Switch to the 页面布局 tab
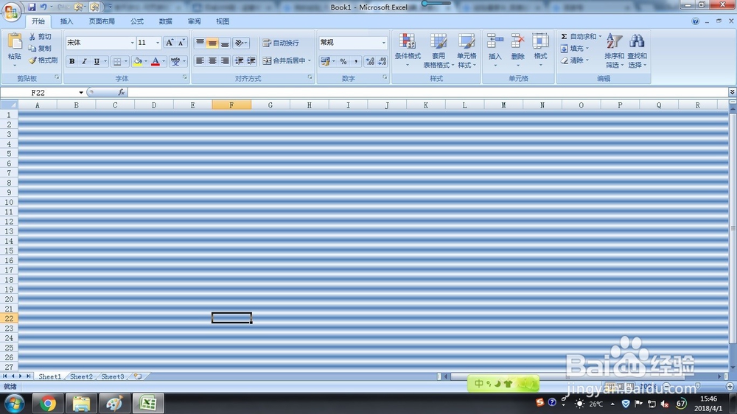Image resolution: width=737 pixels, height=414 pixels. [x=102, y=21]
